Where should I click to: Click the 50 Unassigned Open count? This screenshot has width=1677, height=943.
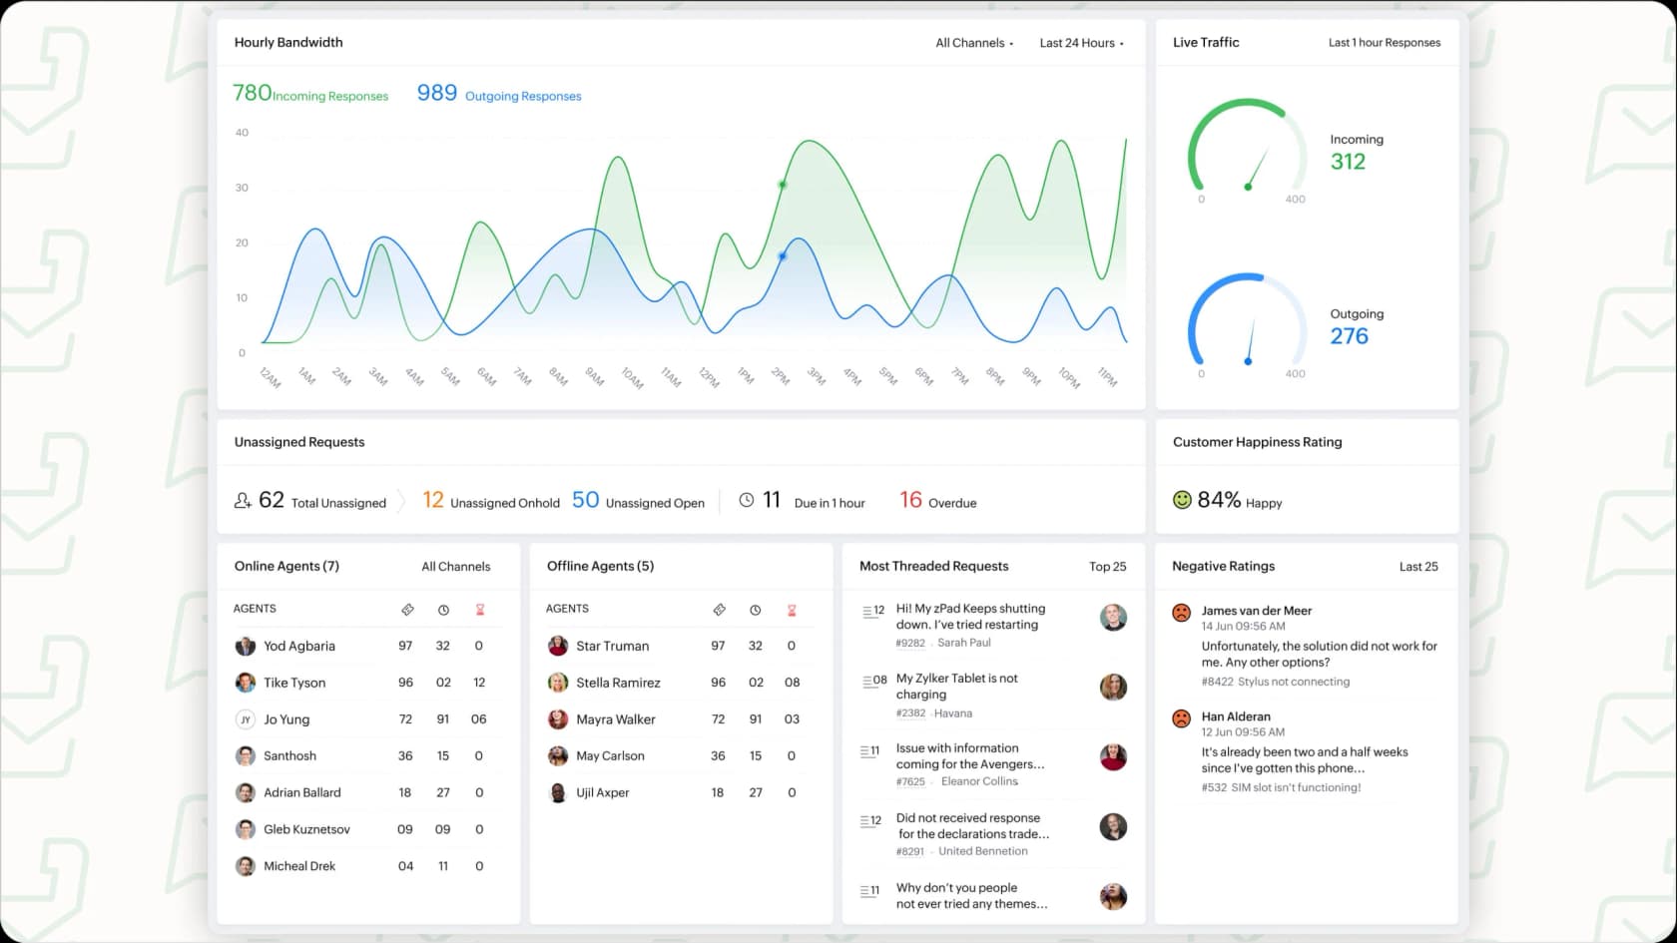coord(586,500)
